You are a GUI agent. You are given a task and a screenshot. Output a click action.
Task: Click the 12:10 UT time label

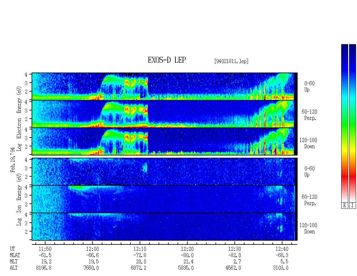pyautogui.click(x=140, y=249)
